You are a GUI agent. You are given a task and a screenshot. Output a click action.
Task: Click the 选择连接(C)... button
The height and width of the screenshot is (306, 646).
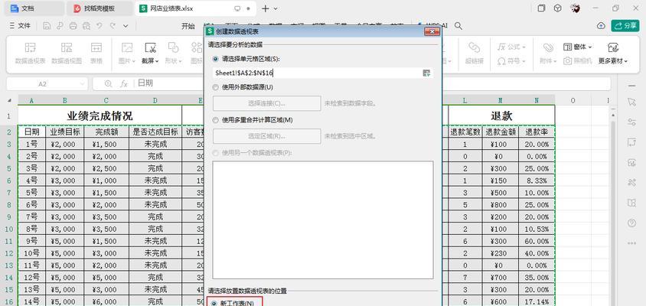[266, 103]
